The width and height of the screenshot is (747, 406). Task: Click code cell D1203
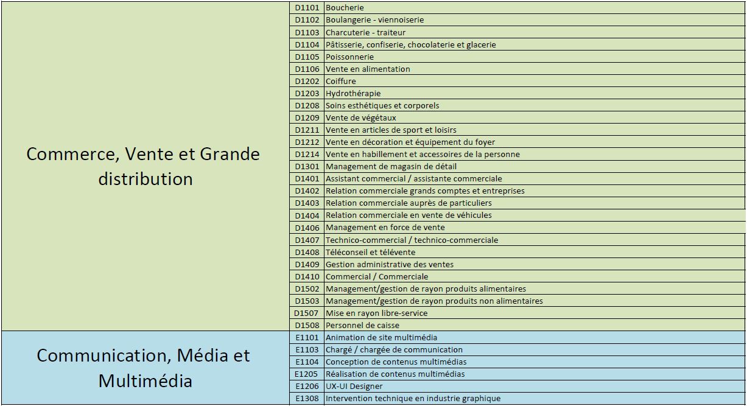(307, 93)
